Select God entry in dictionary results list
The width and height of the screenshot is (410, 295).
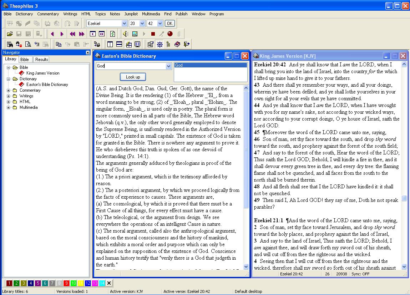(x=211, y=65)
